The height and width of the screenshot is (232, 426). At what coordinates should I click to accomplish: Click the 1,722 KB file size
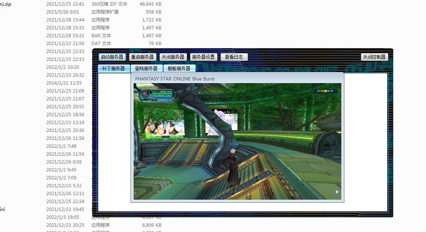tap(152, 20)
